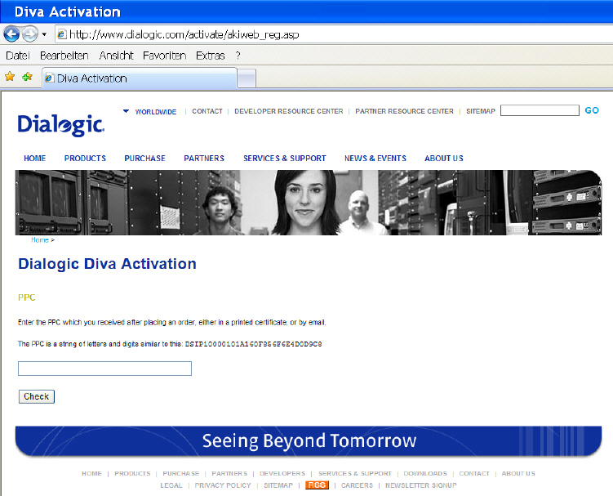
Task: Click the browser Forward arrow button
Action: point(30,34)
